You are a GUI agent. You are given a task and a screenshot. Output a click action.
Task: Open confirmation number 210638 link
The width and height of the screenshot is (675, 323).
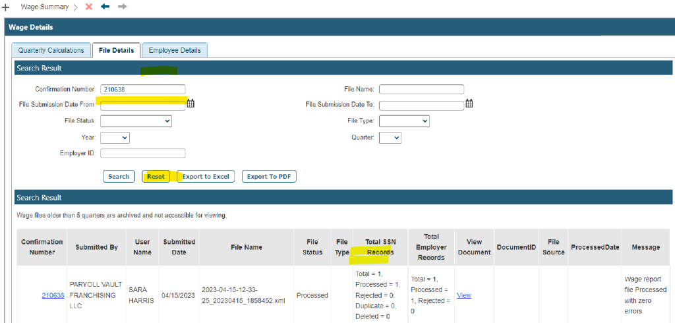(x=53, y=295)
